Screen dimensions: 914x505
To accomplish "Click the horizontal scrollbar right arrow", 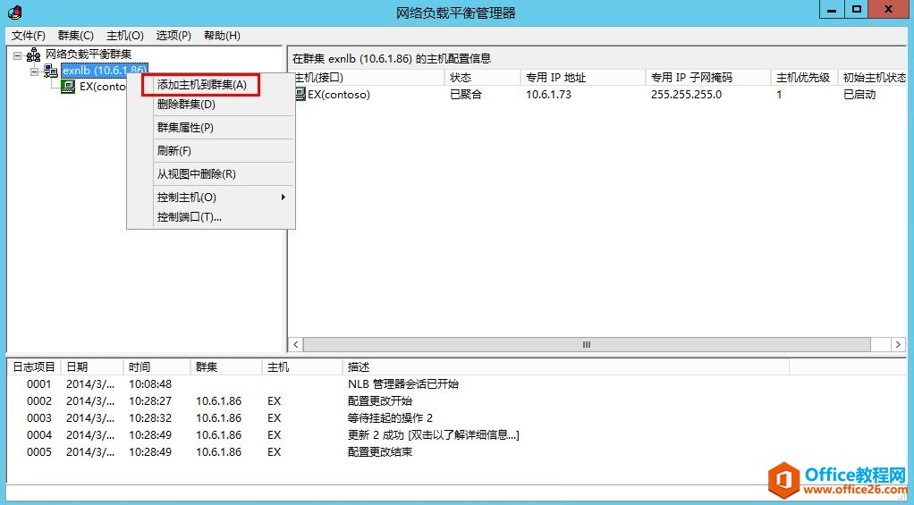I will pyautogui.click(x=898, y=345).
